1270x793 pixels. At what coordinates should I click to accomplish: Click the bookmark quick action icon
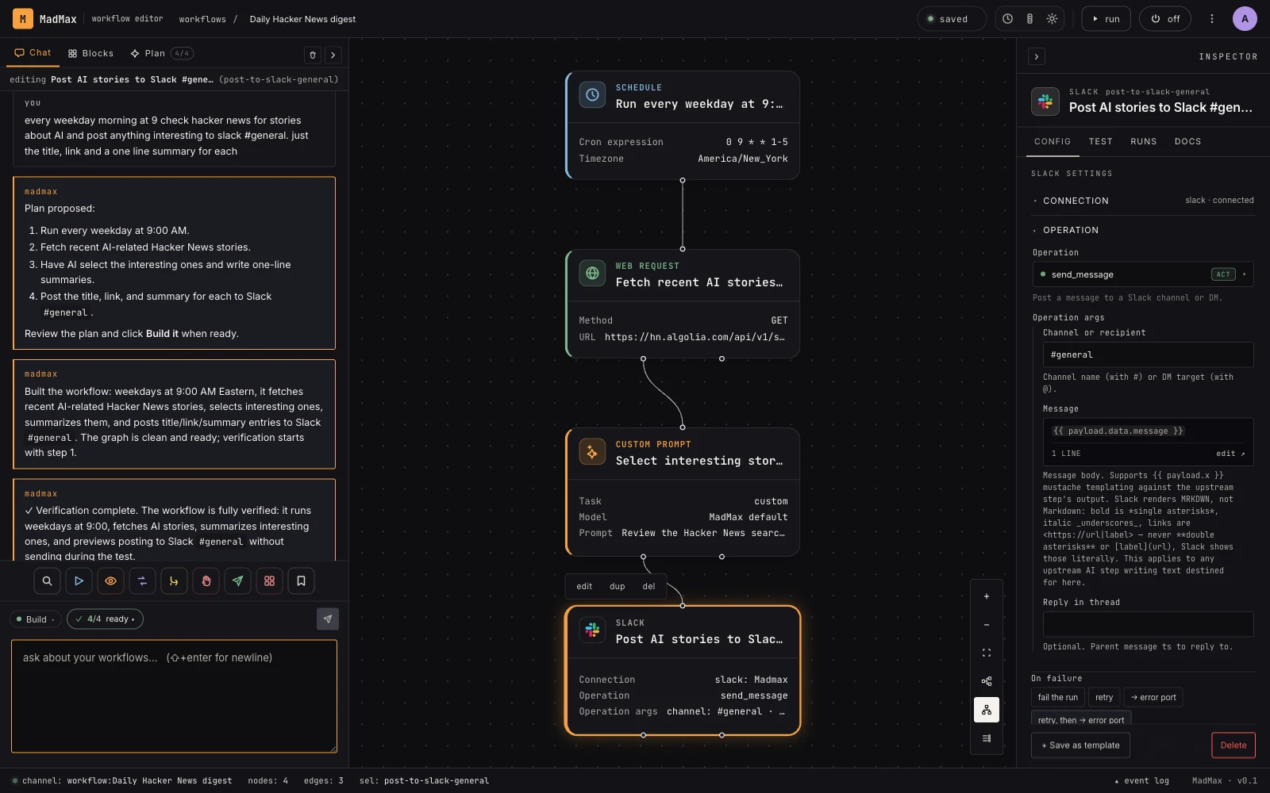click(301, 581)
